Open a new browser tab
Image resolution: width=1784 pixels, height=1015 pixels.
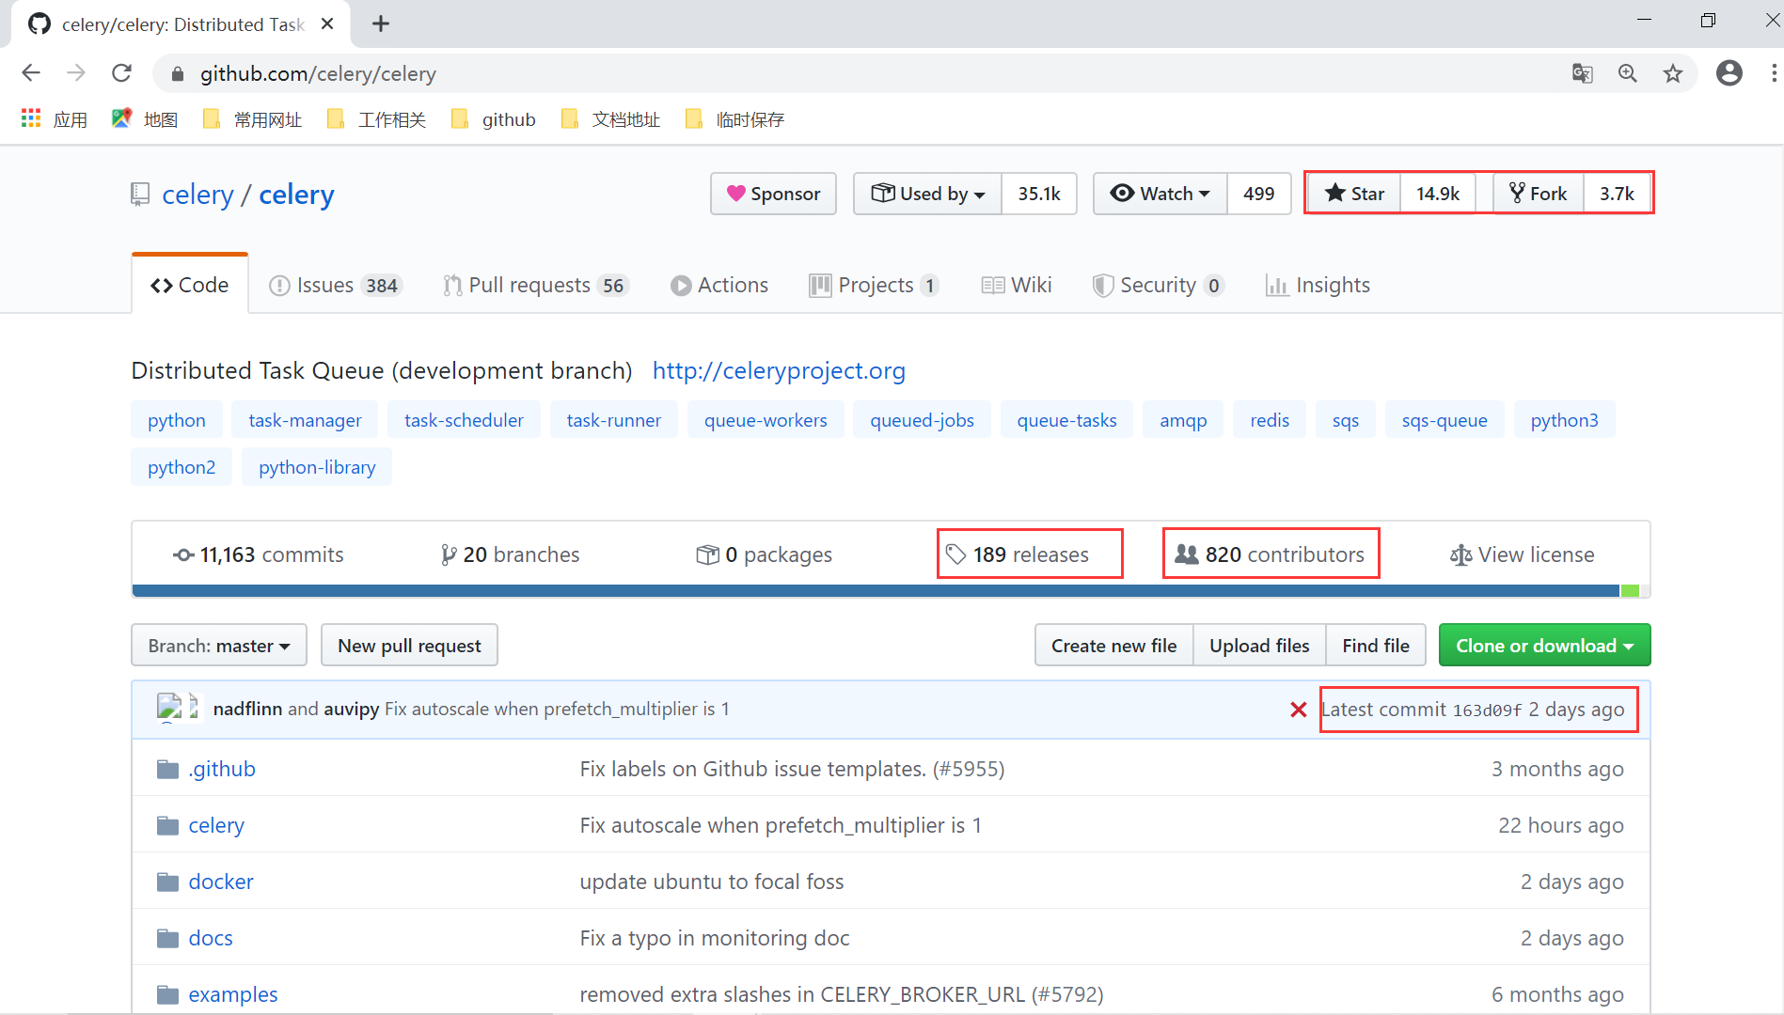coord(381,24)
